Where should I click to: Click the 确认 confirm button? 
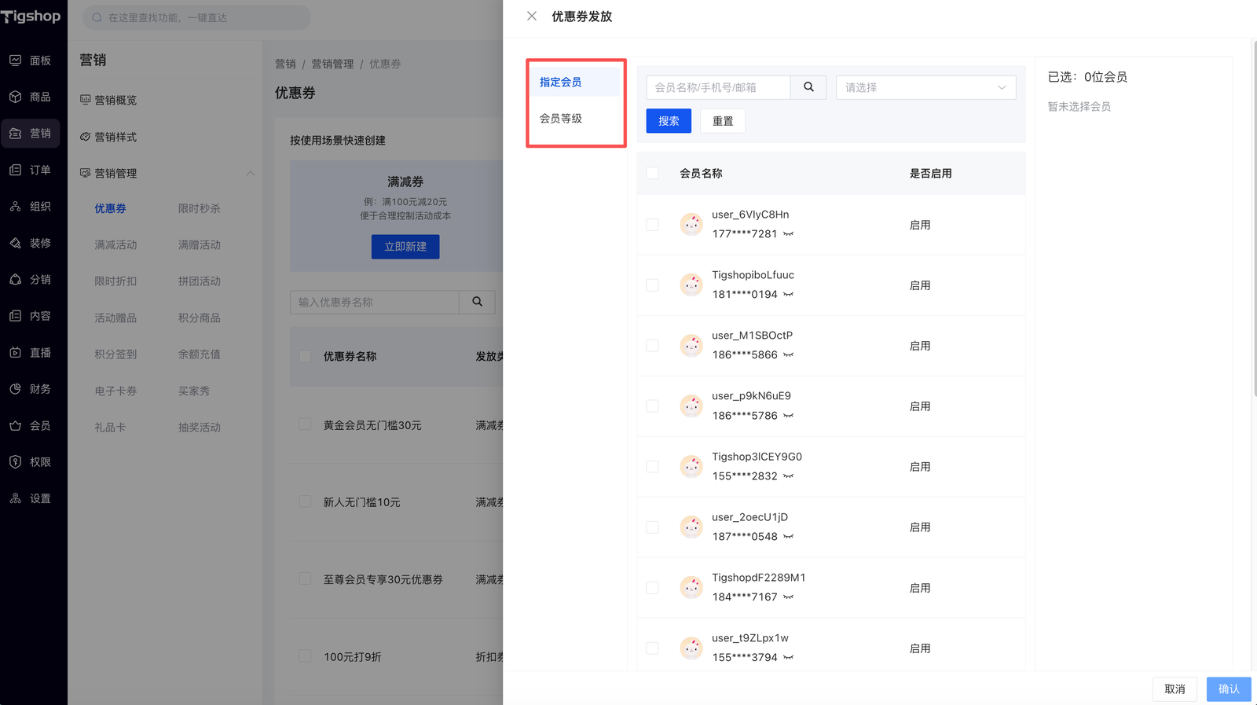click(1228, 689)
